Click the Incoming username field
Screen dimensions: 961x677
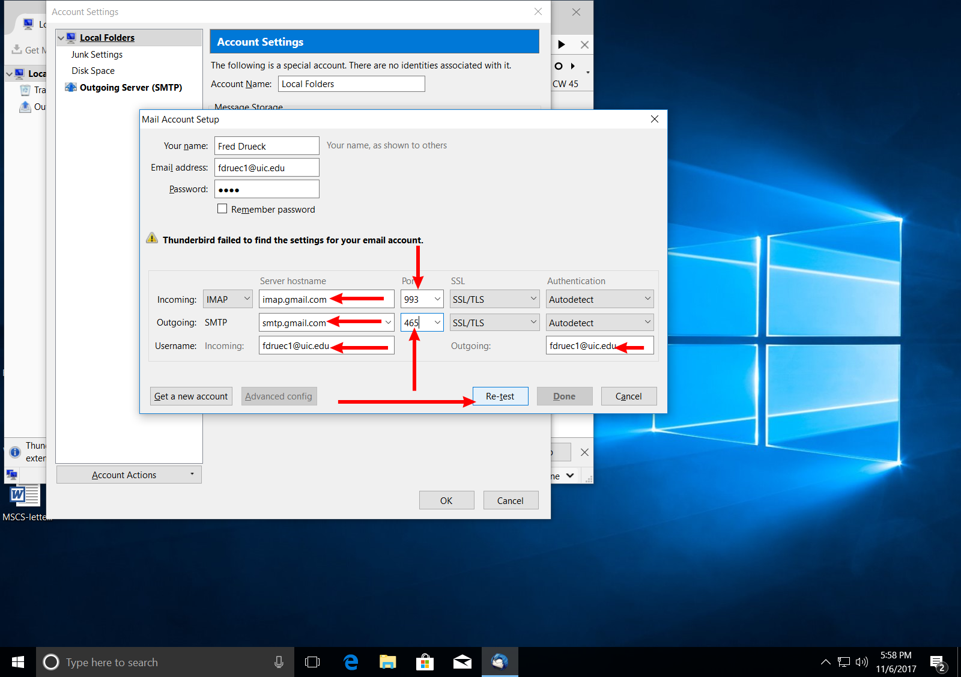point(327,345)
